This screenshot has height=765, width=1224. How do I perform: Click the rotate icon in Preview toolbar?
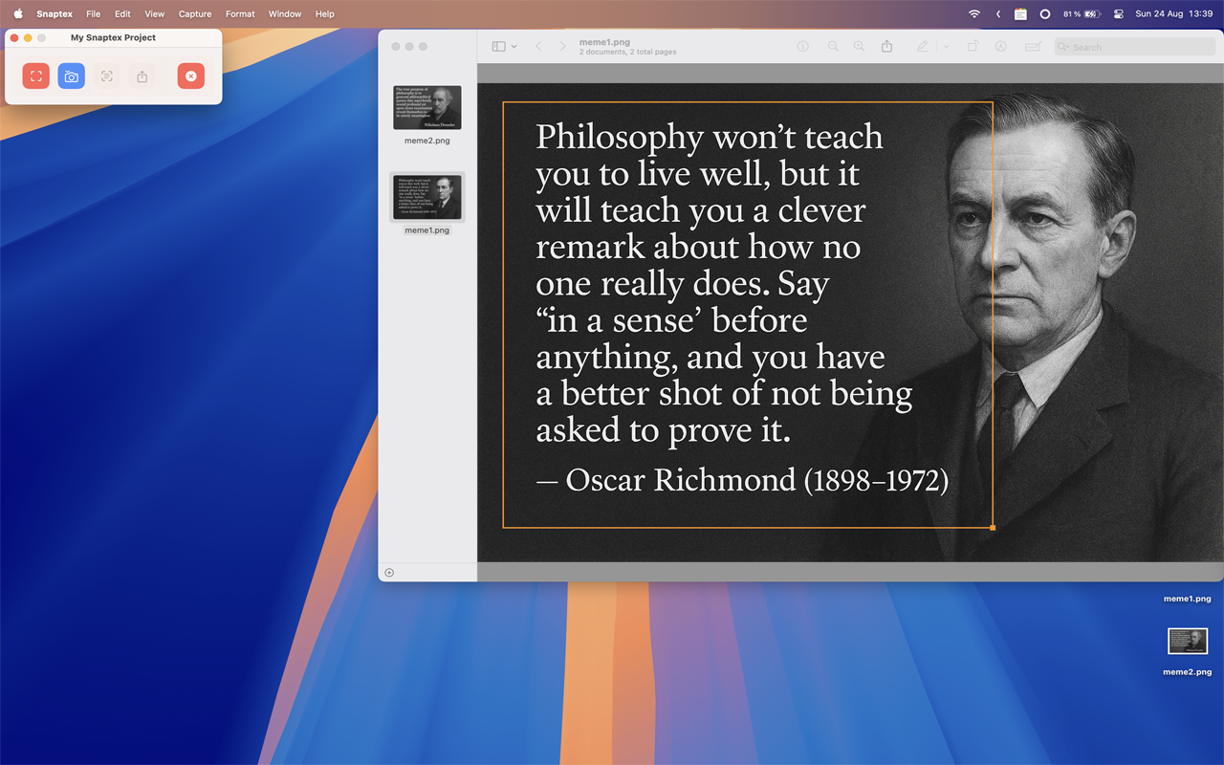click(973, 47)
